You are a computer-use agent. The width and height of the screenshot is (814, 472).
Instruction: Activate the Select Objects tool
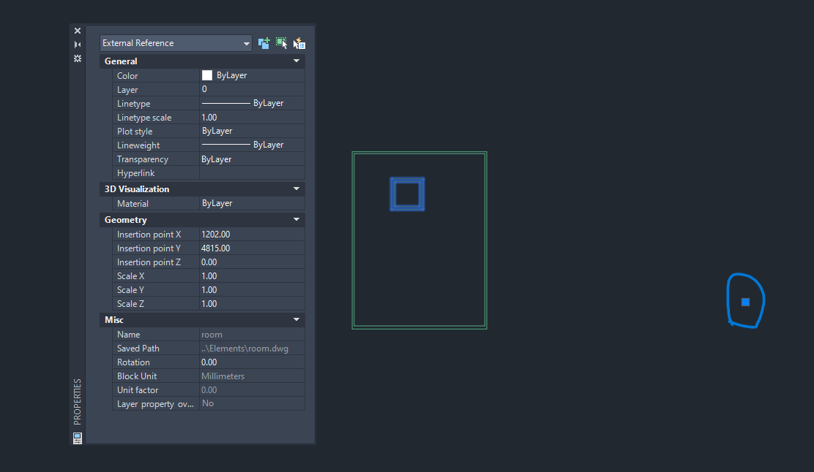pyautogui.click(x=282, y=43)
